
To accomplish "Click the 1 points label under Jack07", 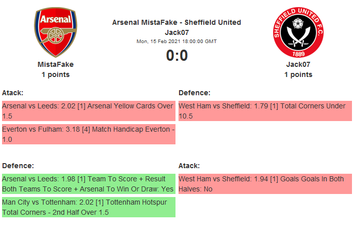I will 298,74.
